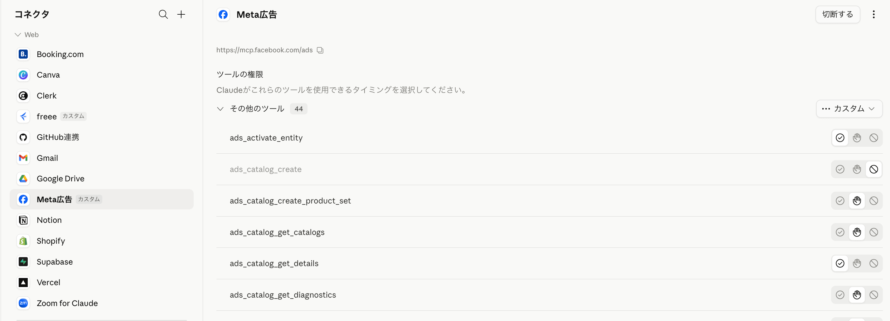Set ads_activate_entity to always allow
Screen dimensions: 890x321
(x=840, y=138)
